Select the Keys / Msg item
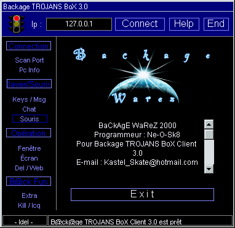This screenshot has width=235, height=228. (x=29, y=99)
